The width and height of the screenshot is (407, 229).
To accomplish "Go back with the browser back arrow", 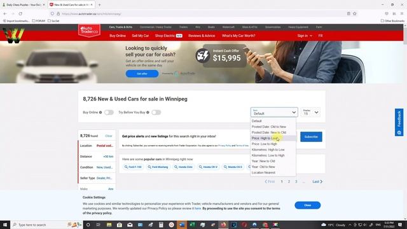I will tap(6, 13).
